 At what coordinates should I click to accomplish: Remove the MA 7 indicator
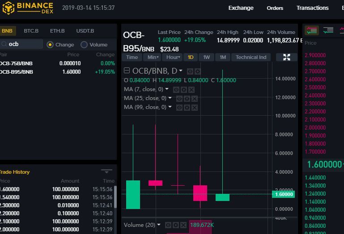pyautogui.click(x=191, y=90)
